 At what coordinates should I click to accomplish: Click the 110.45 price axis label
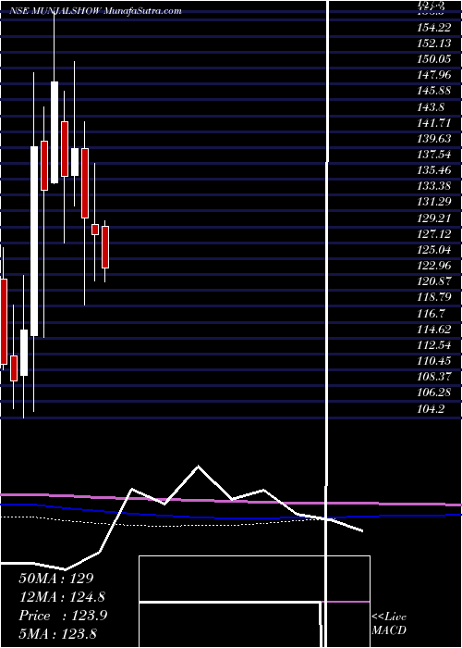pyautogui.click(x=434, y=361)
